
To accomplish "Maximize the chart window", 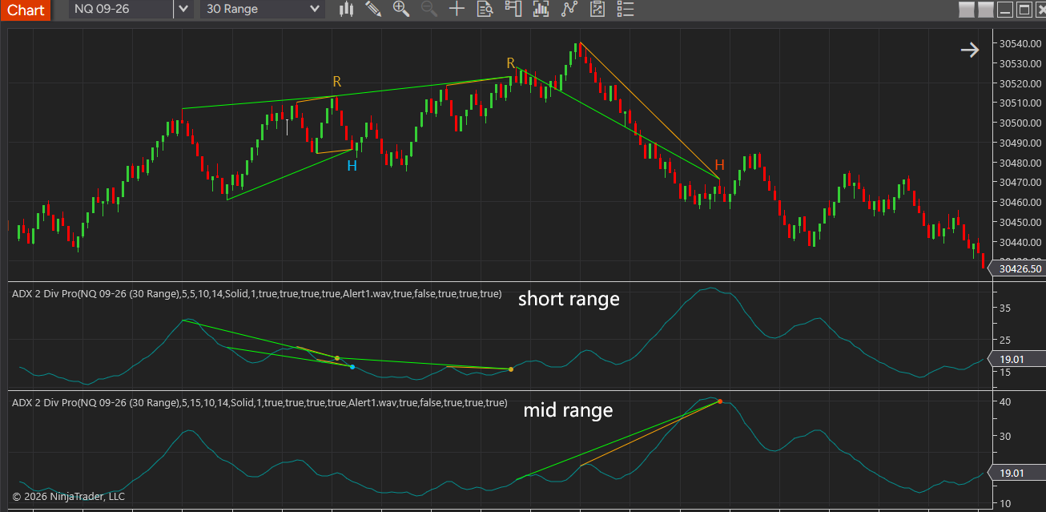I will coord(1024,10).
